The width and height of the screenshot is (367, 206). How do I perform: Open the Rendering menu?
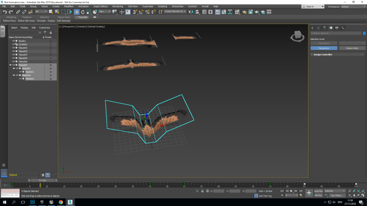click(118, 6)
